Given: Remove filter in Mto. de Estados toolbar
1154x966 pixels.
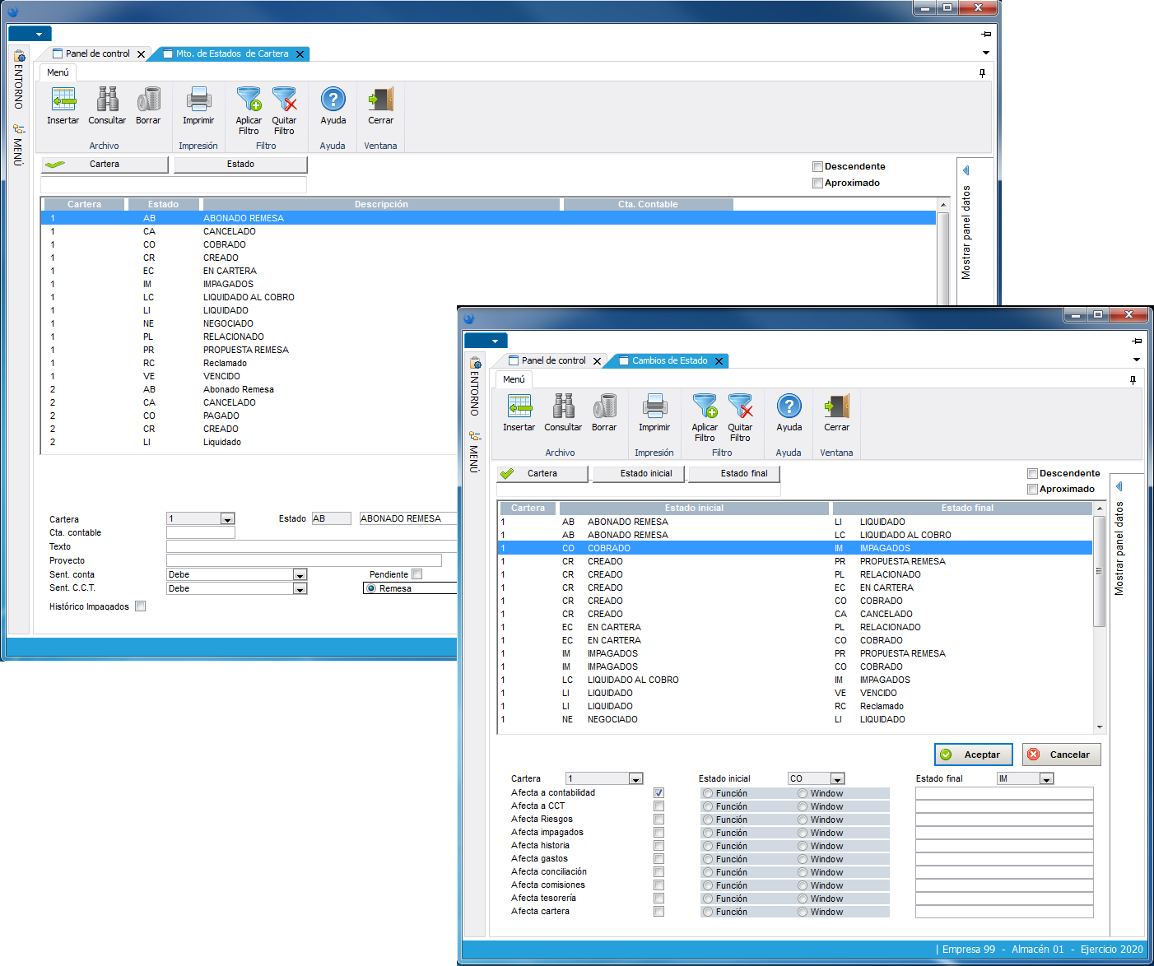Looking at the screenshot, I should [x=284, y=100].
